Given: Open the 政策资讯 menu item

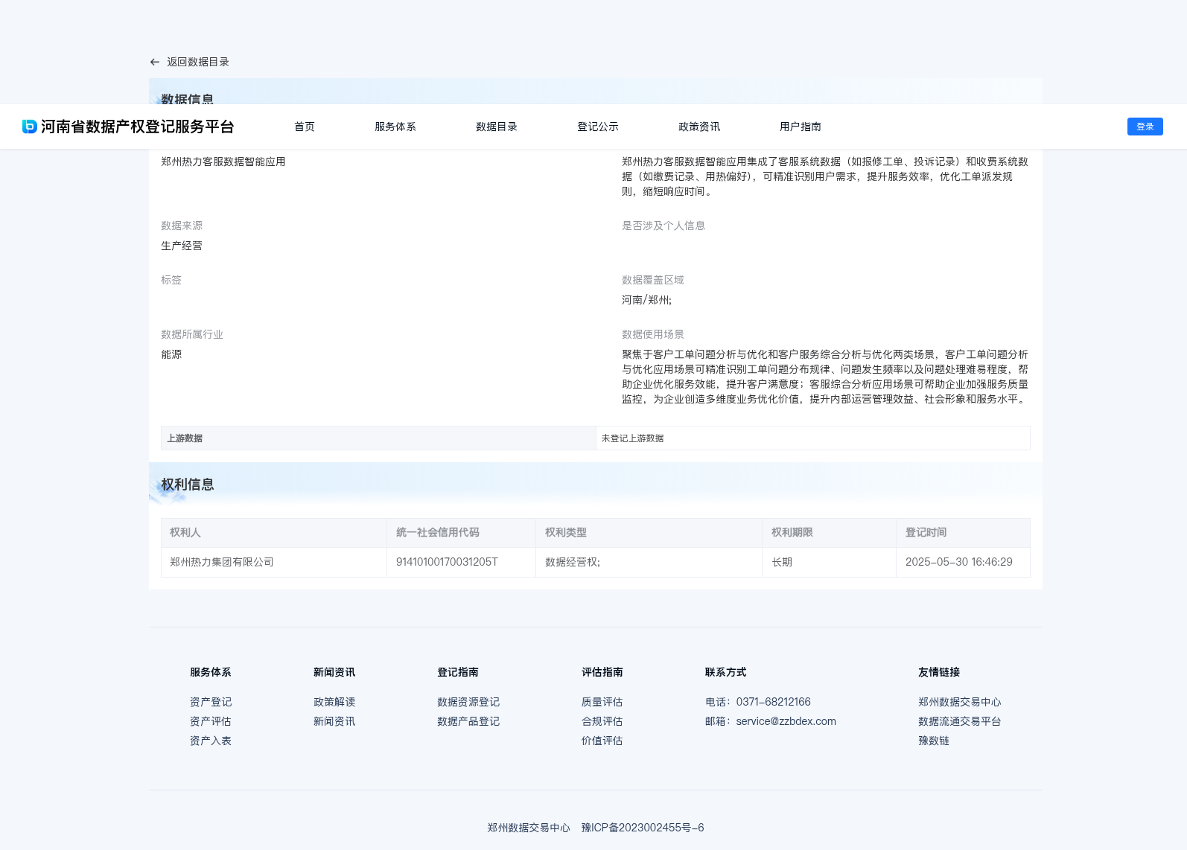Looking at the screenshot, I should [x=699, y=127].
